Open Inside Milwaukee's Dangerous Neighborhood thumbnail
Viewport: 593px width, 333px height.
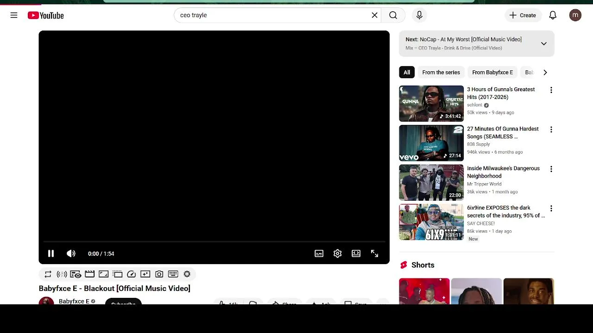coord(431,183)
